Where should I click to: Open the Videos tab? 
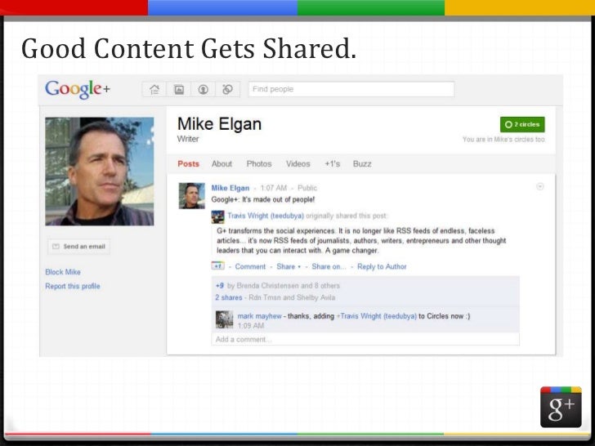click(x=297, y=164)
